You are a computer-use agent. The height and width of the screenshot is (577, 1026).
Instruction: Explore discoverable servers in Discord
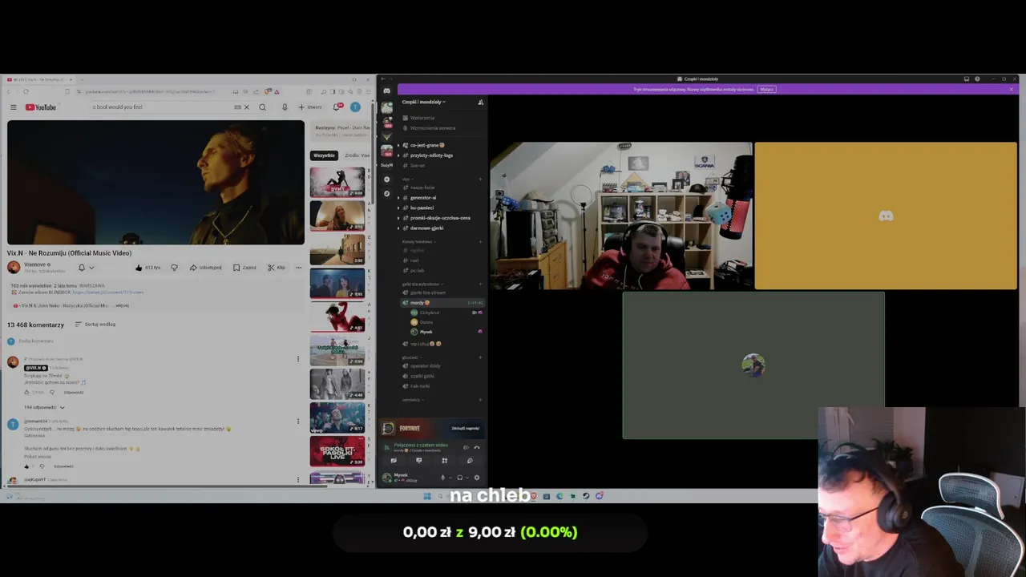[x=387, y=194]
